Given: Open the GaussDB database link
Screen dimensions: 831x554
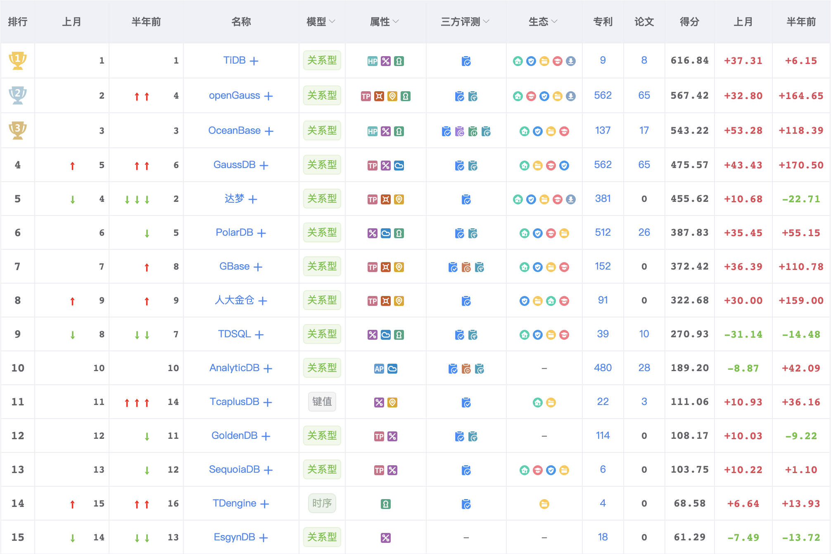Looking at the screenshot, I should click(234, 165).
